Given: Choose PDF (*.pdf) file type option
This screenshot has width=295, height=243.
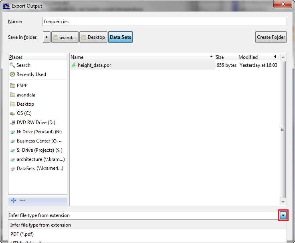Looking at the screenshot, I should point(147,234).
